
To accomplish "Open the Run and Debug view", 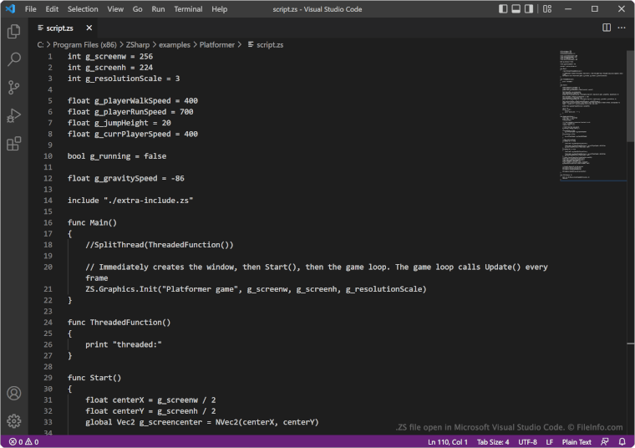I will [x=13, y=115].
